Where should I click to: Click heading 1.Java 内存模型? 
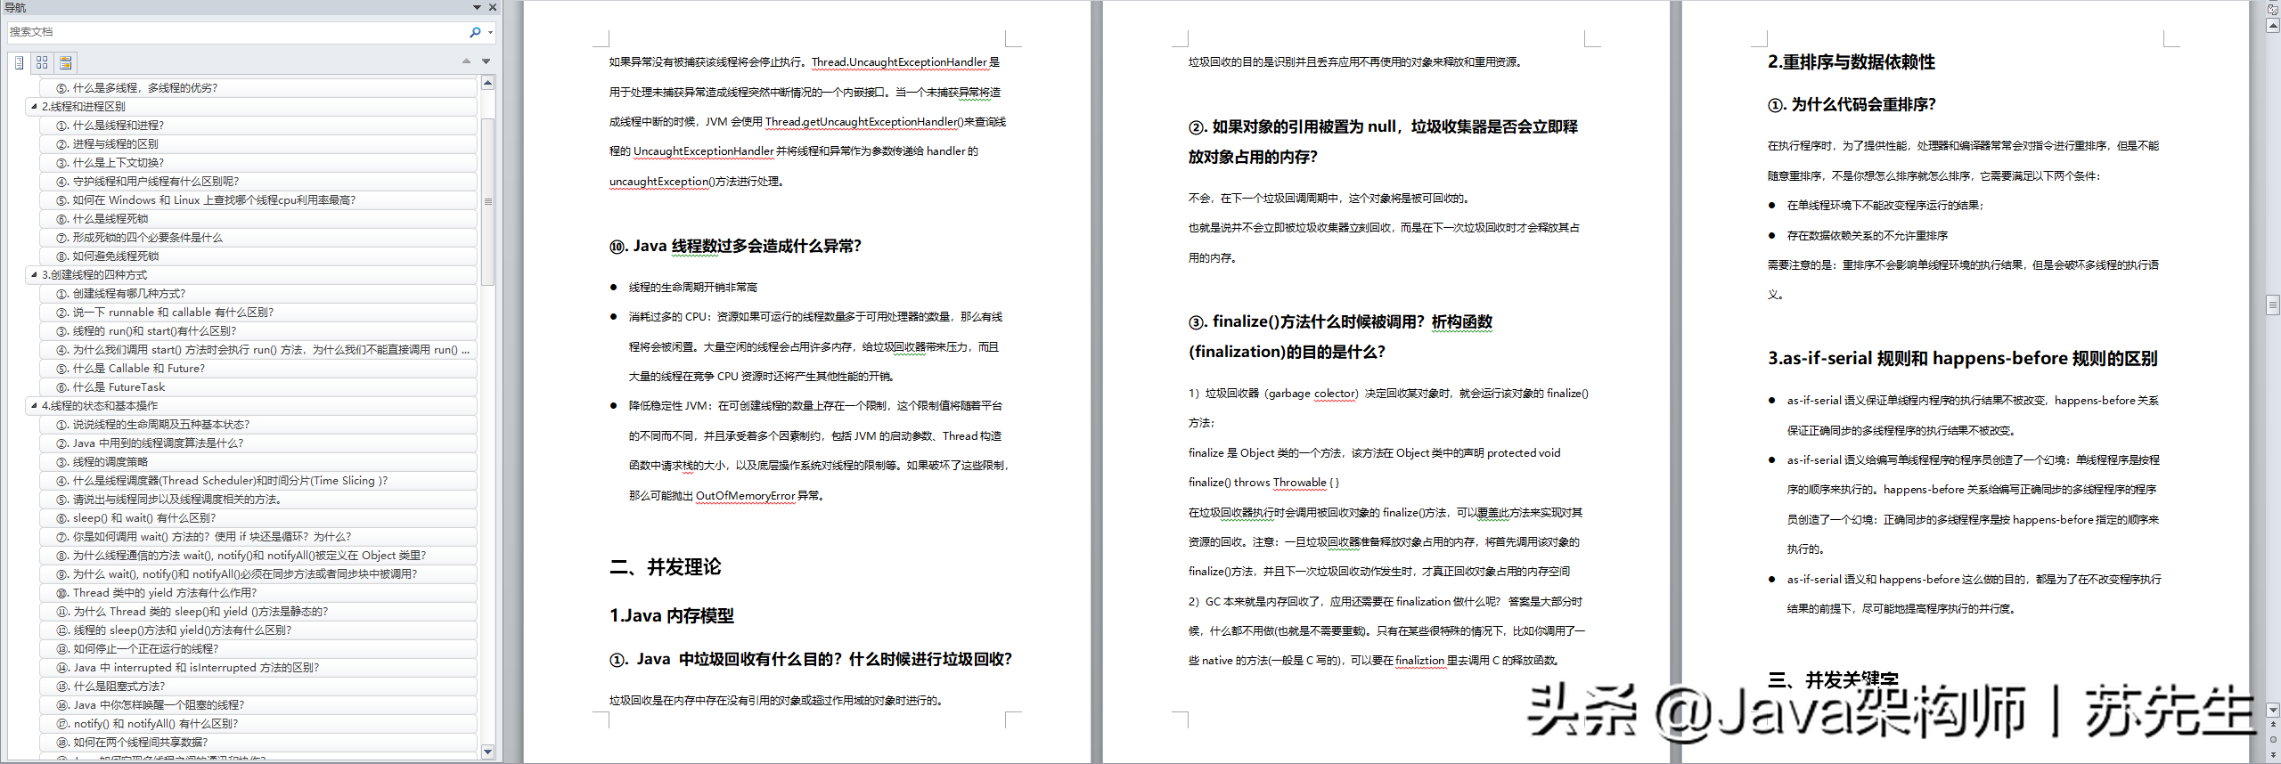click(x=672, y=615)
